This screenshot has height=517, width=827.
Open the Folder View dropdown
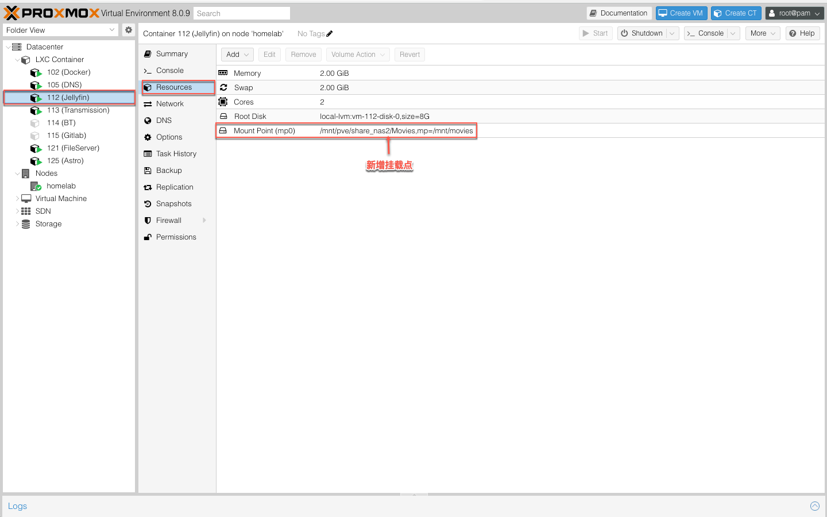tap(112, 30)
